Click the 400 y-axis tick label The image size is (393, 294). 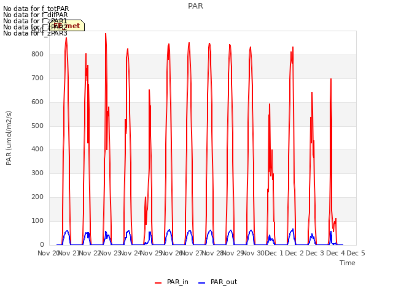pos(37,149)
